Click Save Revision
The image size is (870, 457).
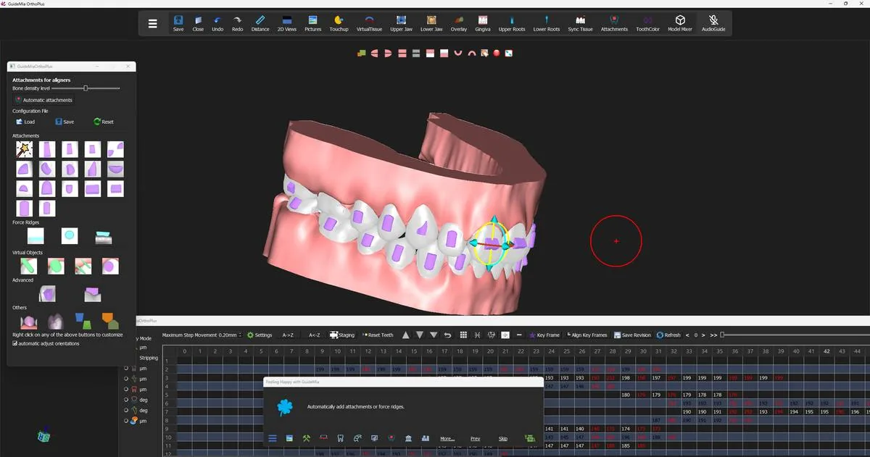click(x=632, y=335)
